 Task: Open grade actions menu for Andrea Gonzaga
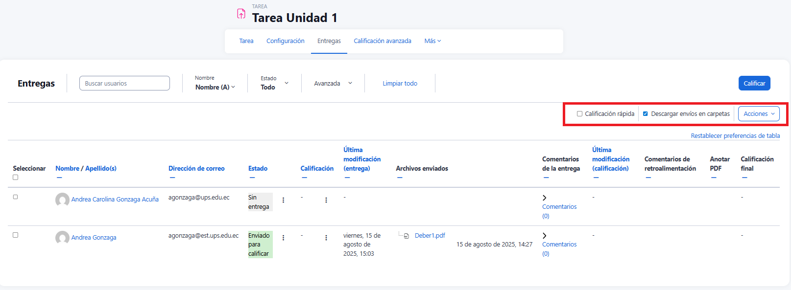[326, 238]
